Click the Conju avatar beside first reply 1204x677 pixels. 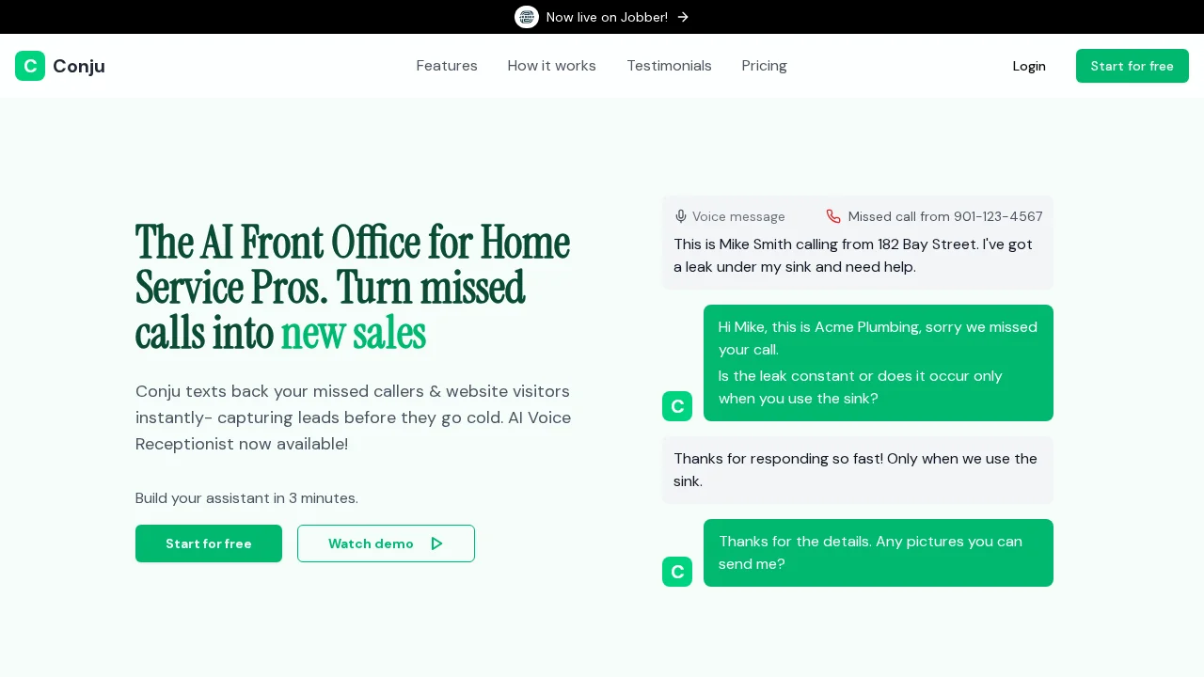[677, 406]
